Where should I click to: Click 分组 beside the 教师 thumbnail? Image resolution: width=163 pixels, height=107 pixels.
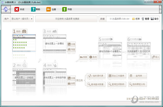point(71,78)
